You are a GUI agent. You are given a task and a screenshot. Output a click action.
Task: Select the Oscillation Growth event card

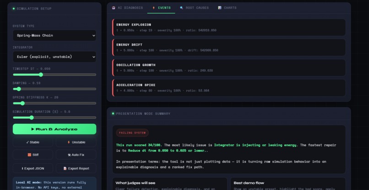click(x=229, y=68)
